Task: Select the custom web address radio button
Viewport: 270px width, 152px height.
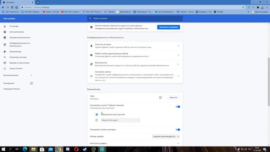Action: coord(97,120)
